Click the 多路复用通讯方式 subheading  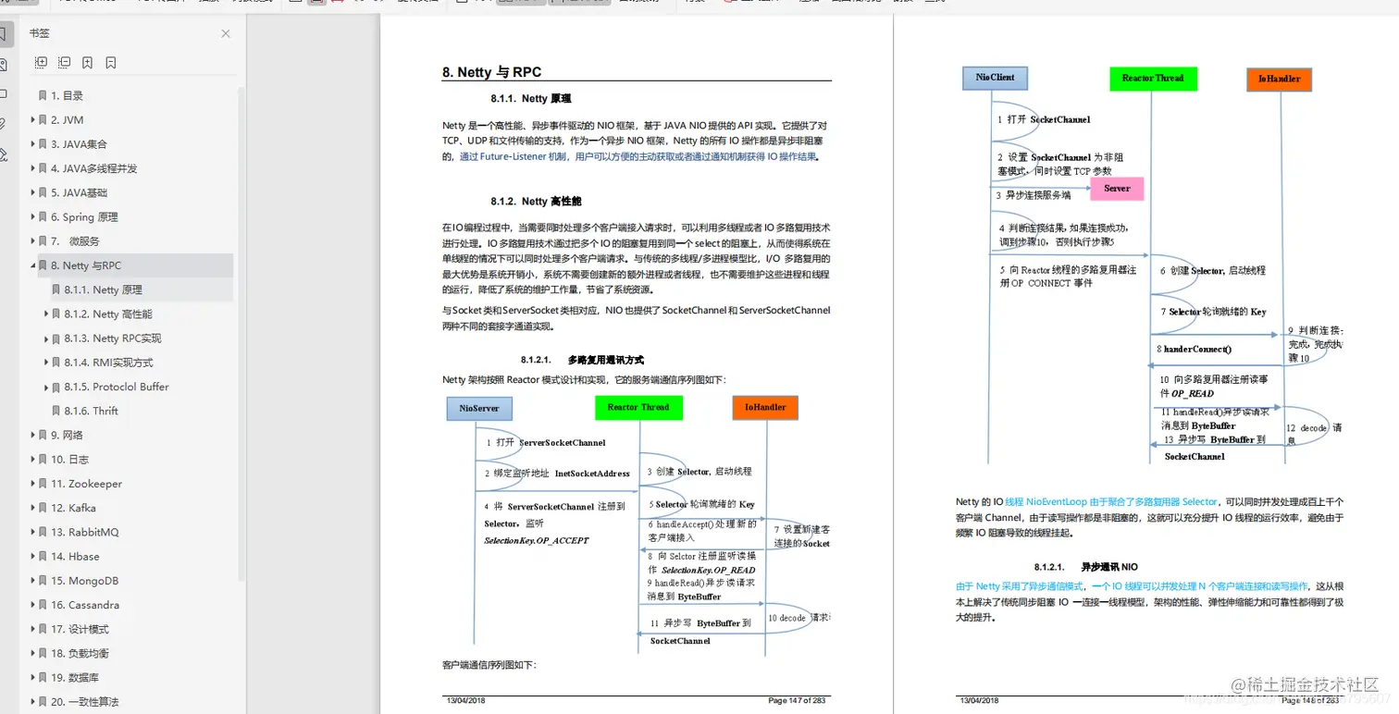(x=605, y=360)
